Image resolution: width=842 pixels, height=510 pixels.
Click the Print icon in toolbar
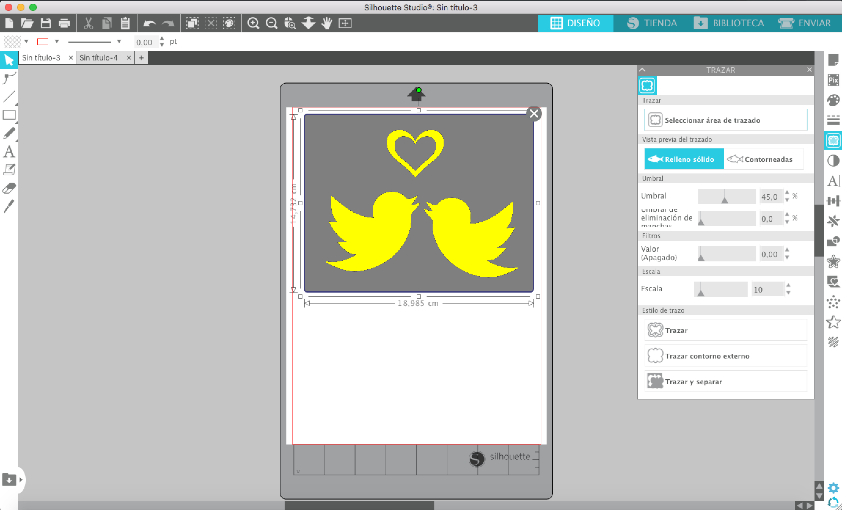click(x=64, y=23)
